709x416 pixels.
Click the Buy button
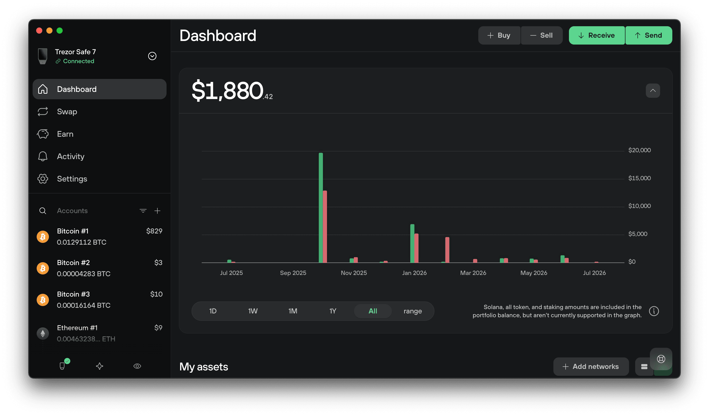499,35
